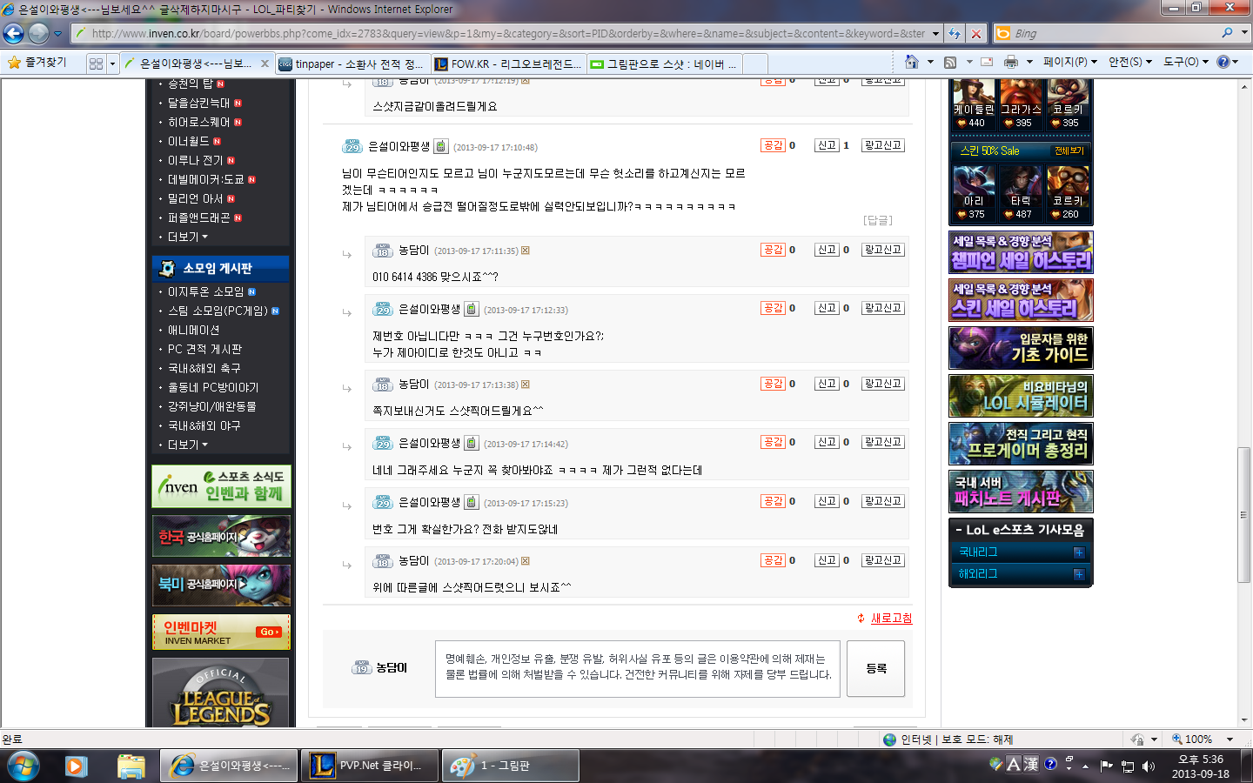Click the IE Back navigation button
The height and width of the screenshot is (783, 1253).
[x=14, y=33]
